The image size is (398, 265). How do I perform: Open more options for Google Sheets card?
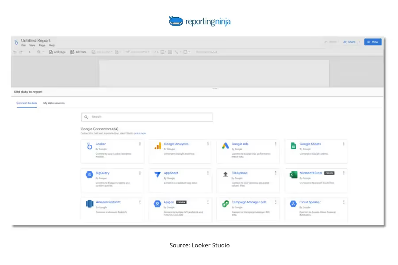(344, 144)
